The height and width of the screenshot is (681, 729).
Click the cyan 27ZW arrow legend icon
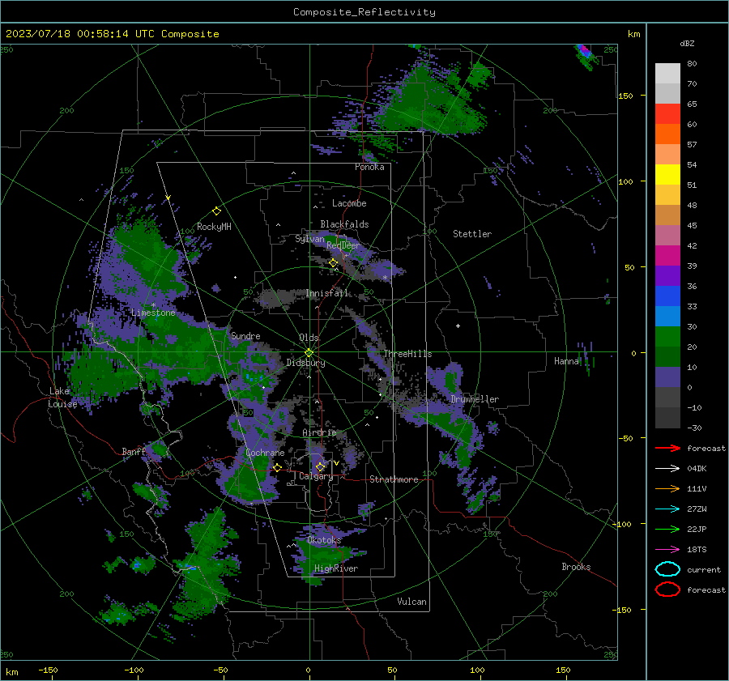(x=667, y=509)
